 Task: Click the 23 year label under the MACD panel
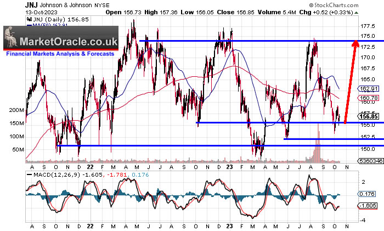[229, 226]
